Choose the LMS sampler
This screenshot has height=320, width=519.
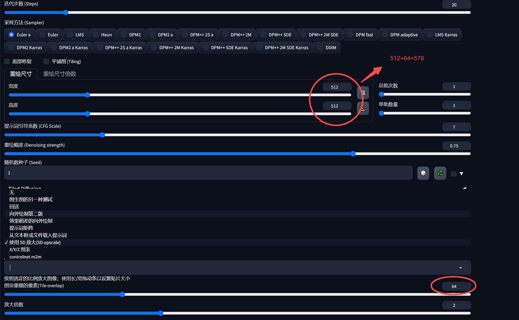click(x=76, y=35)
